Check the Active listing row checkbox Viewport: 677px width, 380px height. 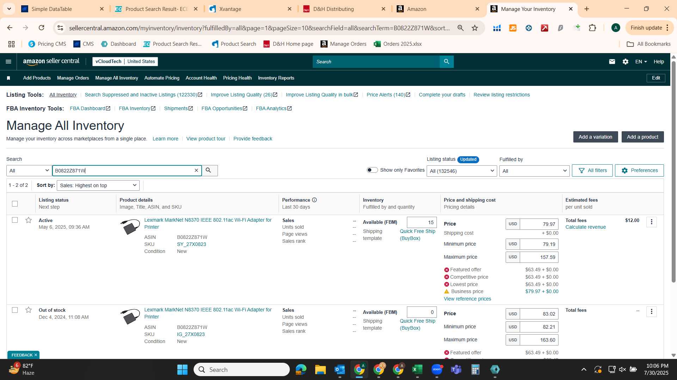click(x=15, y=220)
